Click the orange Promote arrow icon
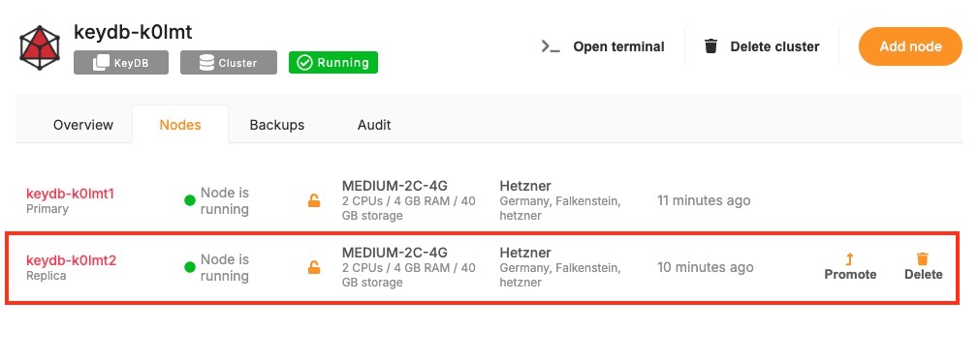Image resolution: width=978 pixels, height=361 pixels. 849,259
